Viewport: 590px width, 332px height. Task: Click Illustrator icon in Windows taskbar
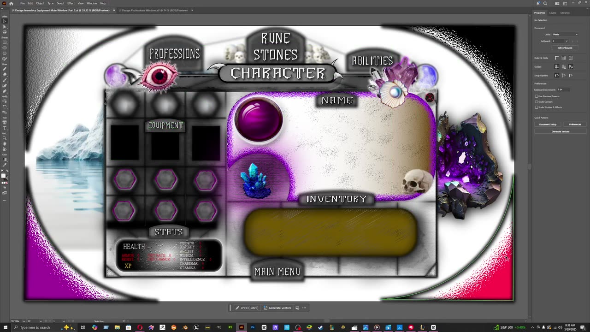(241, 327)
